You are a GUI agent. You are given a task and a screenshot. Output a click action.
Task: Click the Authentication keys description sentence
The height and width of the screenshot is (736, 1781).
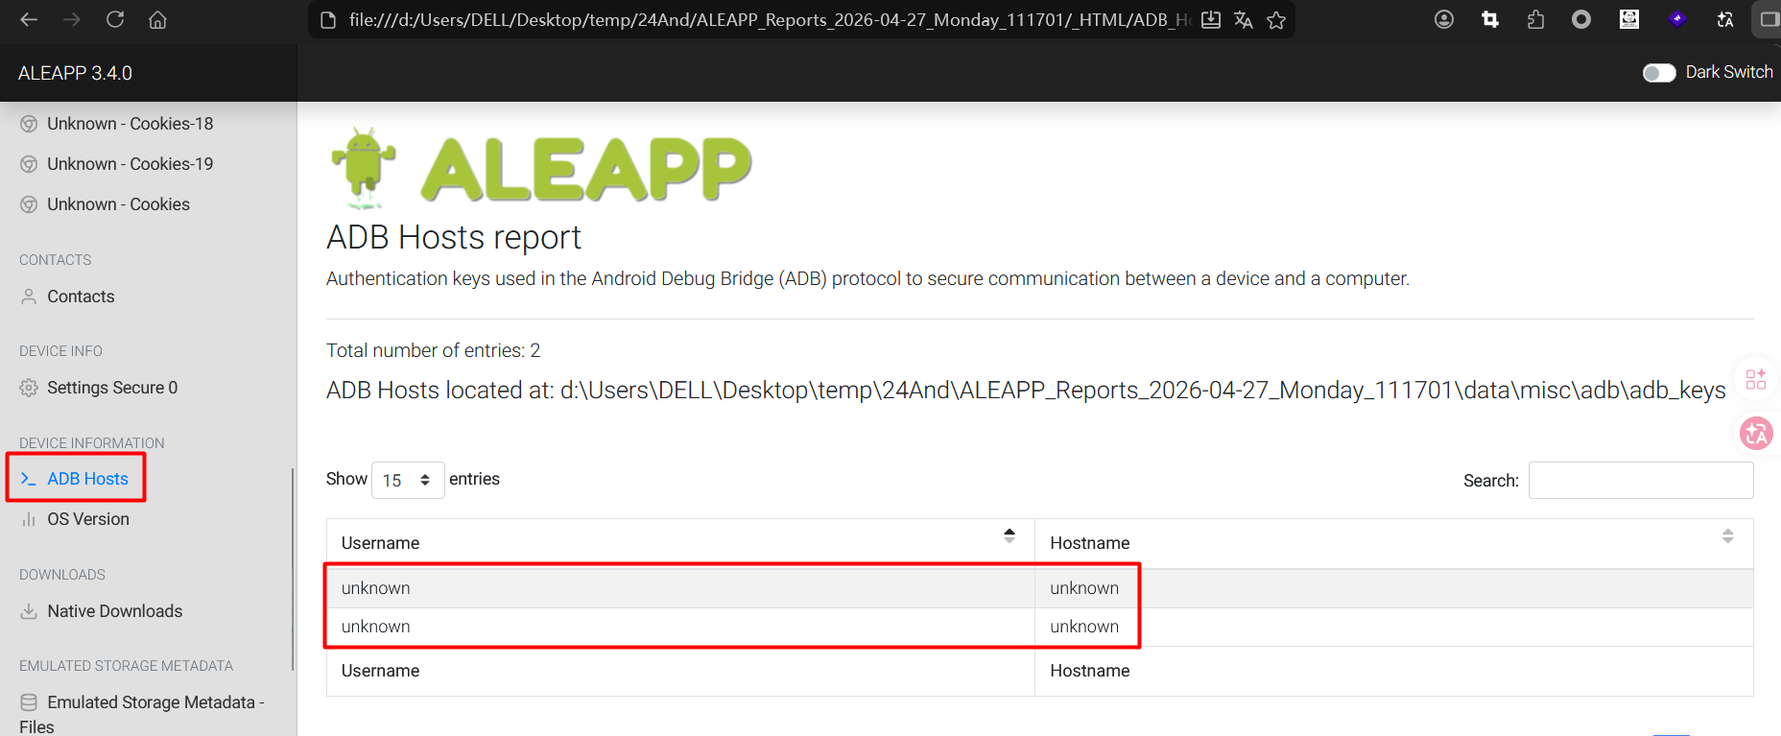867,278
